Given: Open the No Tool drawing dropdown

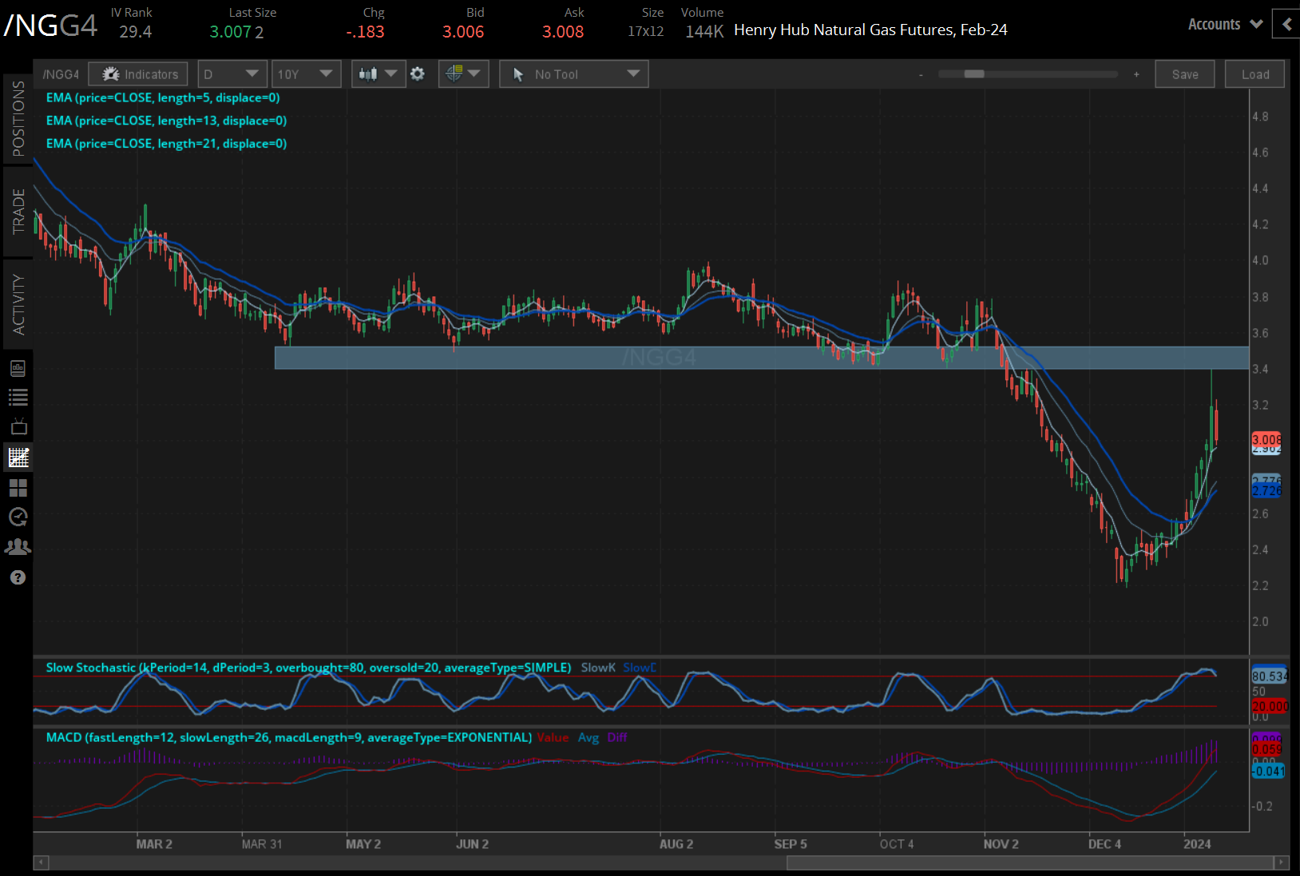Looking at the screenshot, I should coord(573,74).
